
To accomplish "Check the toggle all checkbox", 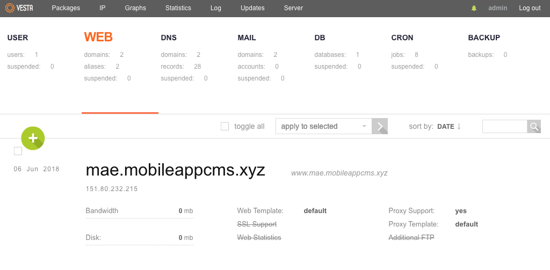I will pyautogui.click(x=225, y=127).
